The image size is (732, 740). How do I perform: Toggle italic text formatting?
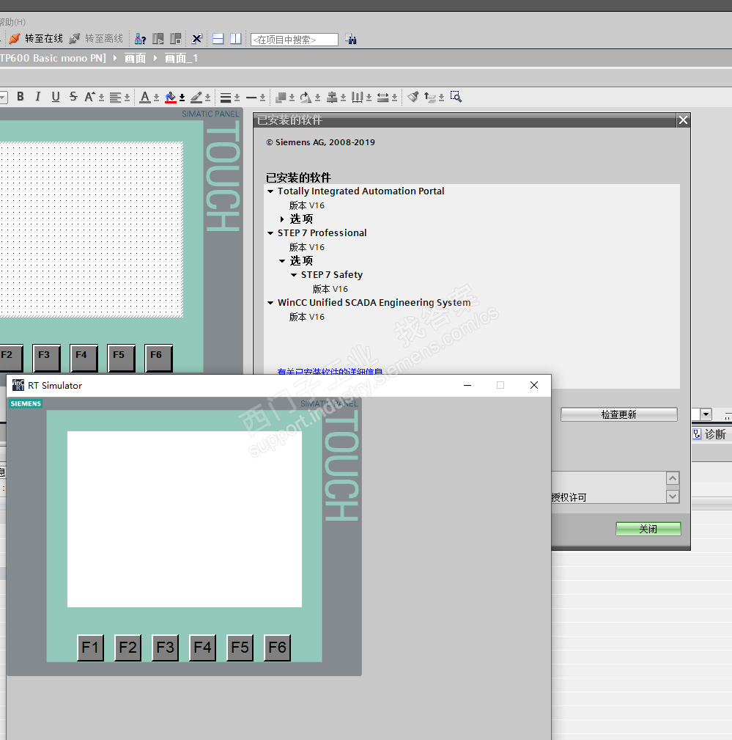pyautogui.click(x=38, y=97)
